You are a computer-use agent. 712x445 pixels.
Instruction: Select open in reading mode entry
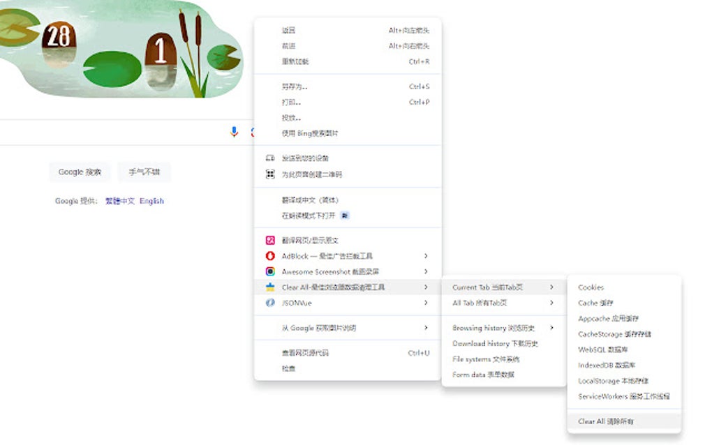(x=348, y=216)
